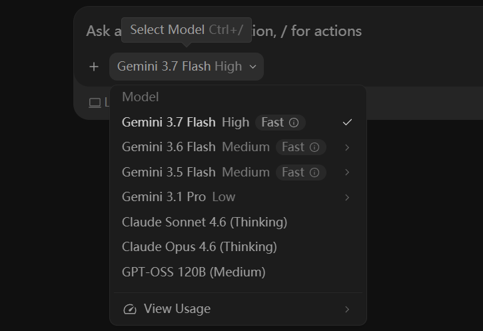Click the plus add-context icon
Screen dimensions: 483x331
tap(94, 67)
